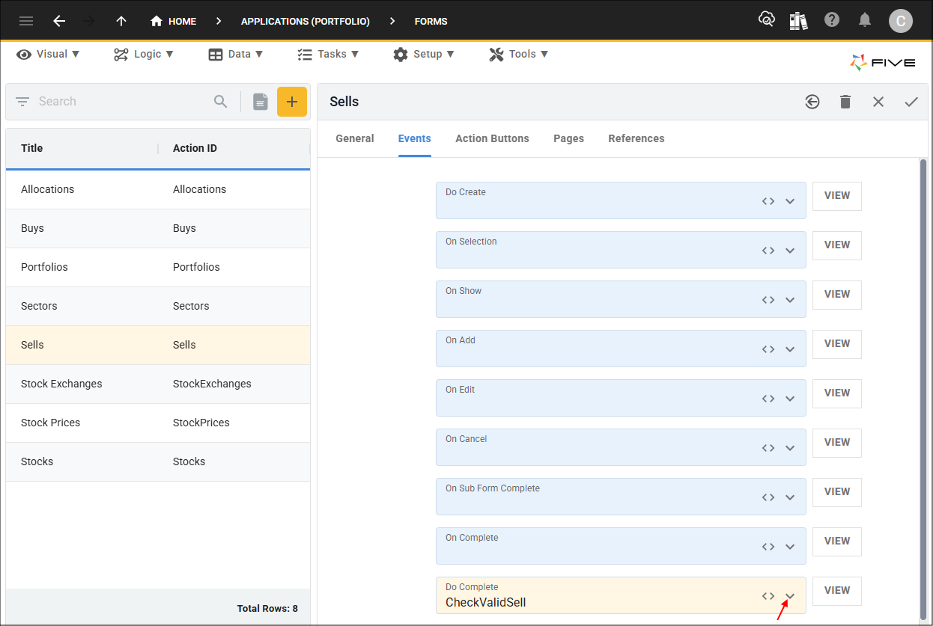Open the Visual menu
The height and width of the screenshot is (626, 933).
click(49, 54)
